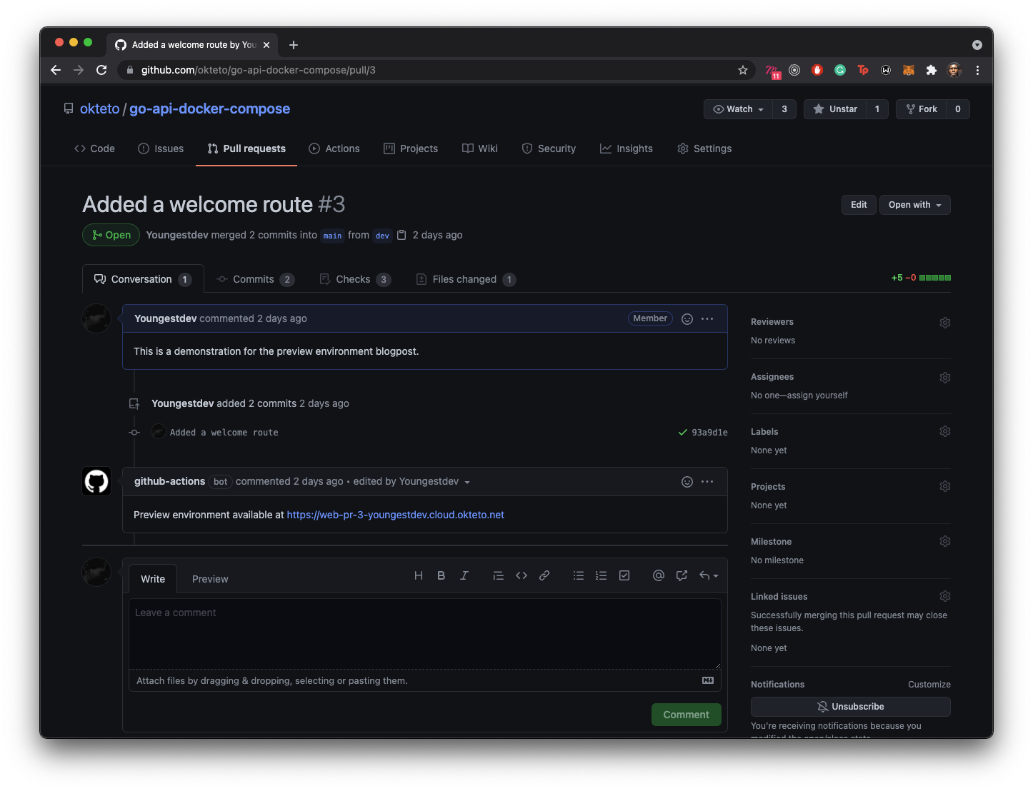
Task: Open the okteto preview environment link
Action: tap(395, 515)
